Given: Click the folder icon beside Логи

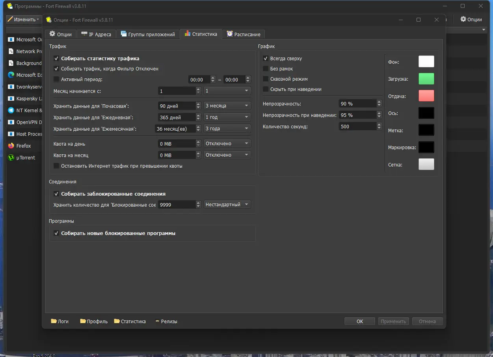Looking at the screenshot, I should point(54,321).
